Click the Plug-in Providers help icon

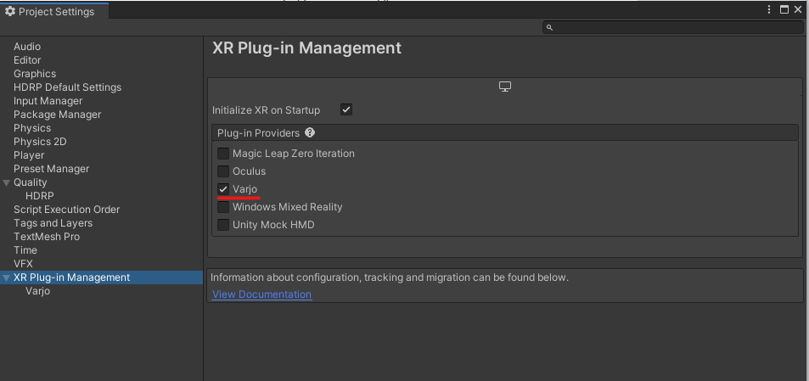(310, 133)
